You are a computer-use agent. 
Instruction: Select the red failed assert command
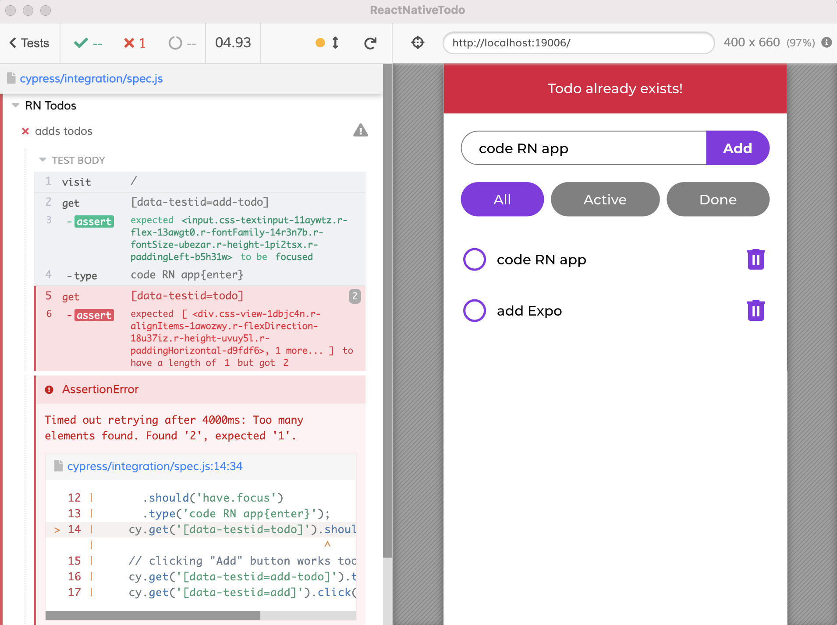point(200,338)
